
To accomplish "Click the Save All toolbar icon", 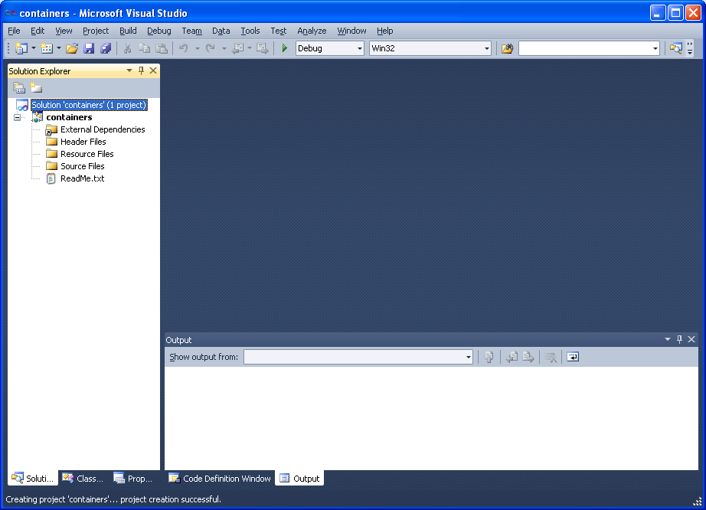I will (x=106, y=48).
